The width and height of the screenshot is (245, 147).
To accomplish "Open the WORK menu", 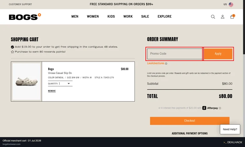I will 128,17.
